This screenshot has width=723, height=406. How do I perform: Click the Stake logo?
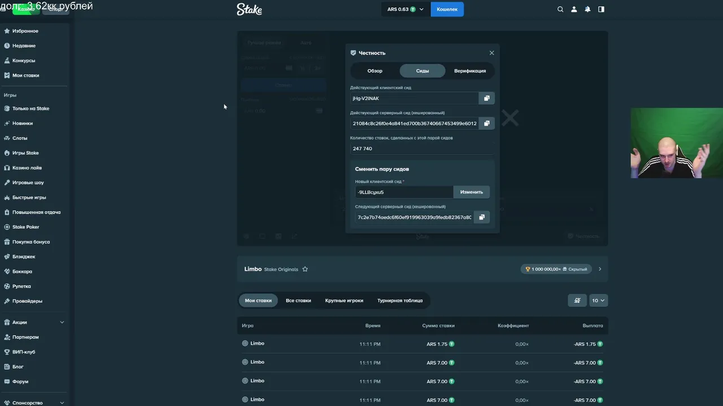coord(249,9)
